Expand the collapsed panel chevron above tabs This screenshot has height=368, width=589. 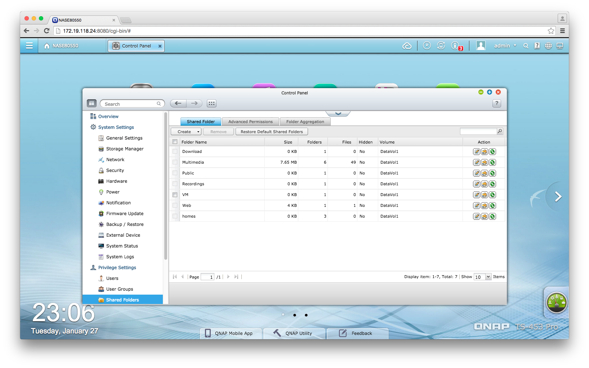point(338,114)
